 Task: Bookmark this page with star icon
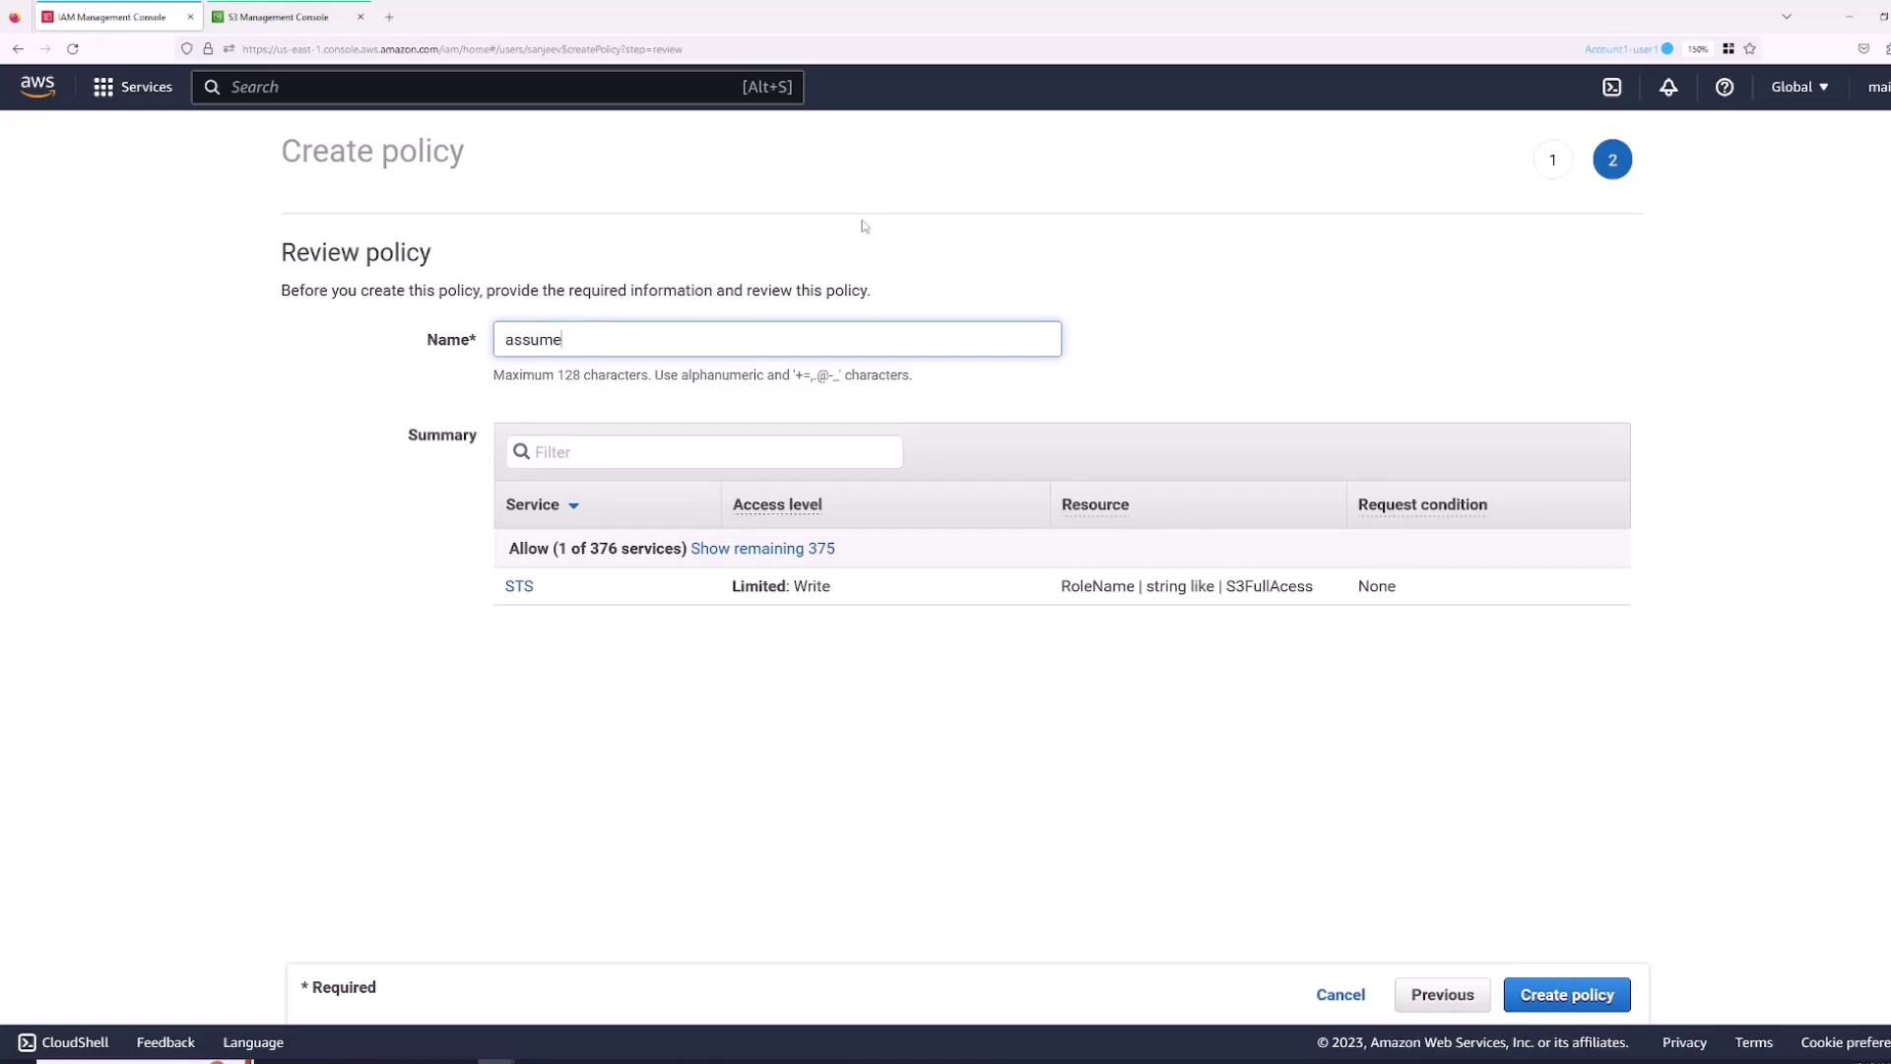click(x=1749, y=48)
